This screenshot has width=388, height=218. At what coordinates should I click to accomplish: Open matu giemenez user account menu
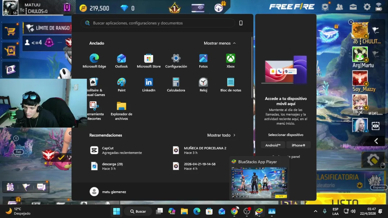click(x=108, y=192)
